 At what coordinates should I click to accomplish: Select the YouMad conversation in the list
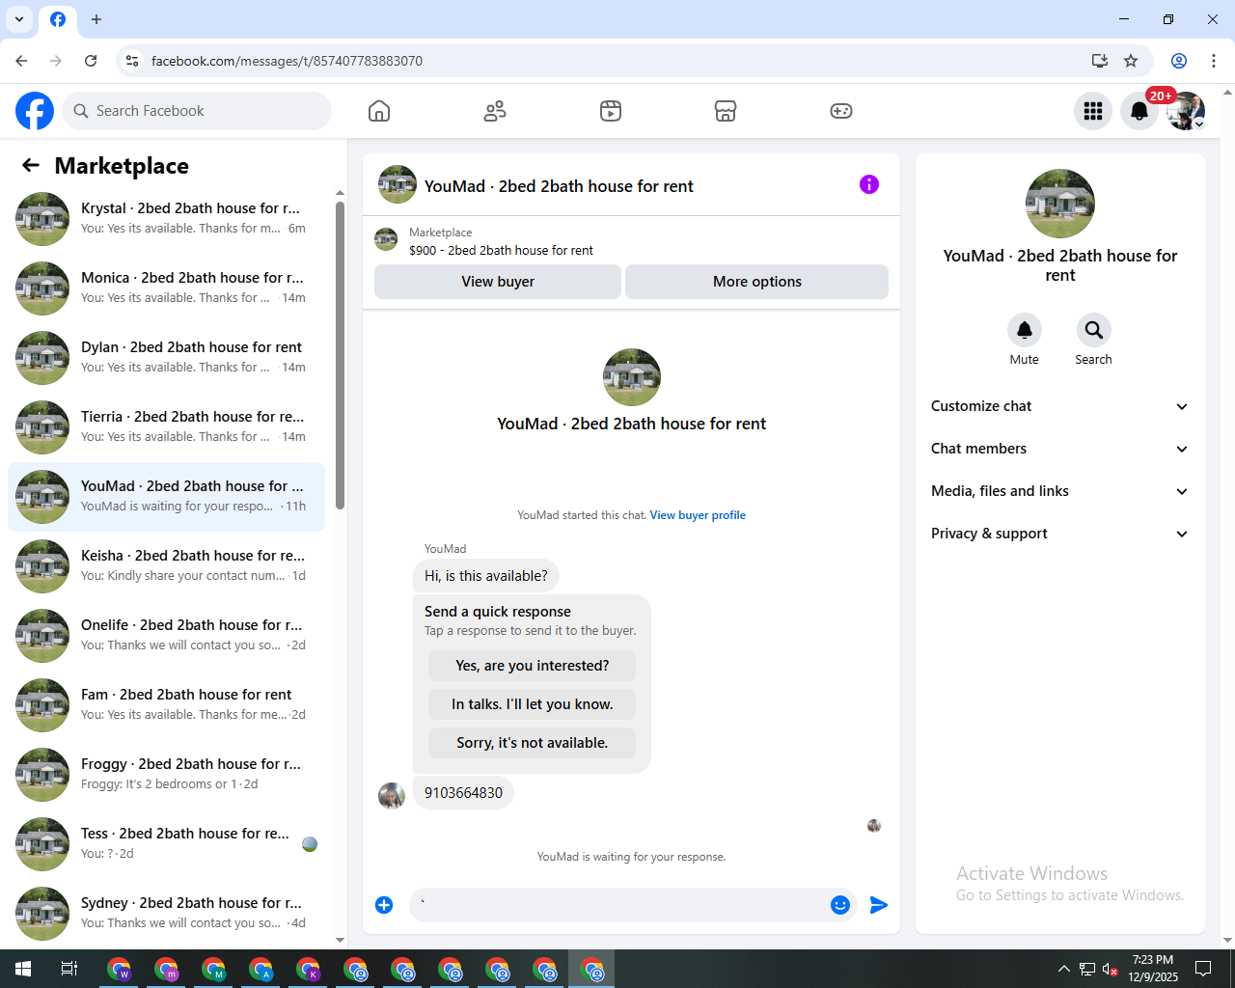pos(166,497)
